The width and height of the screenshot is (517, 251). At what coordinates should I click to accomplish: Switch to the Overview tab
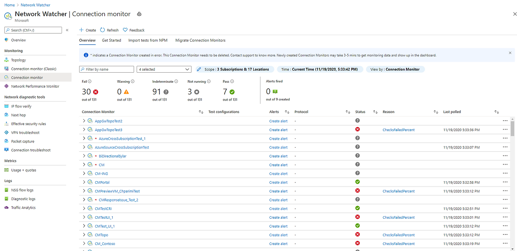click(87, 40)
